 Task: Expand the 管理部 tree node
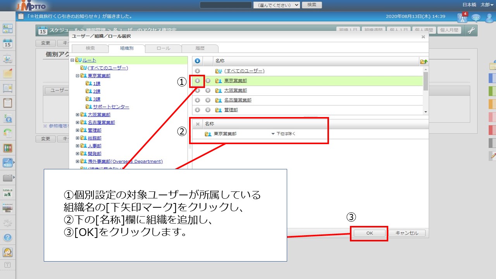[77, 130]
